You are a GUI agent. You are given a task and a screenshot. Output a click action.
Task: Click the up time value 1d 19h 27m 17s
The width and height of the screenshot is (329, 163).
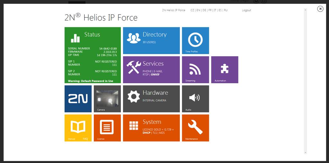click(107, 55)
